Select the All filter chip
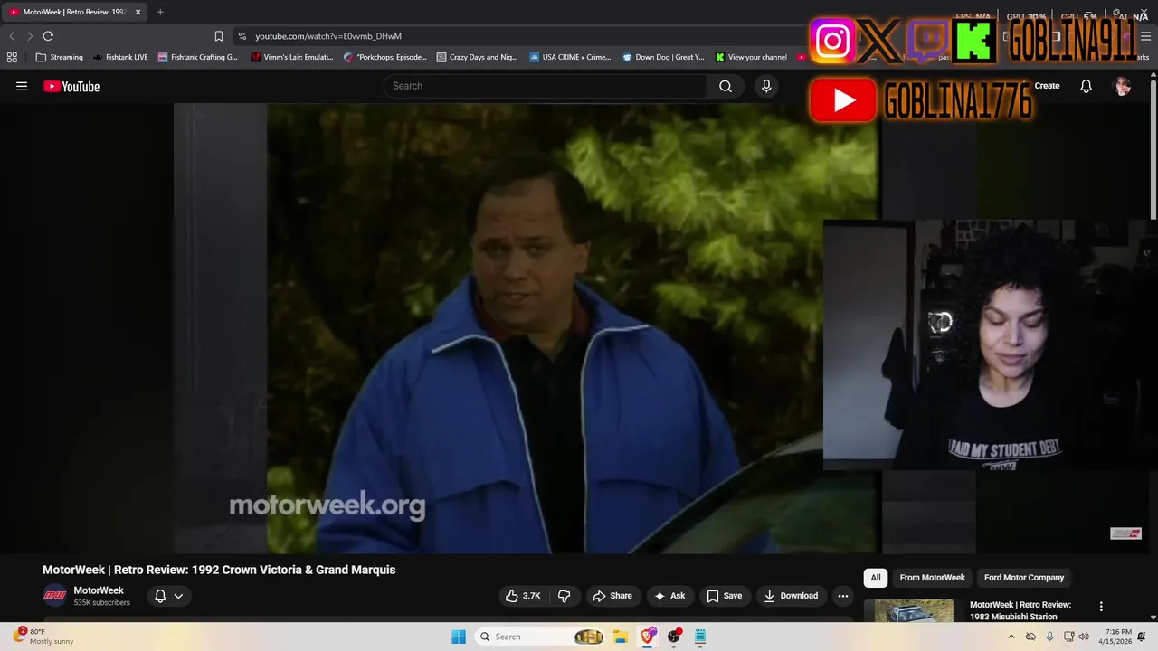 (876, 578)
